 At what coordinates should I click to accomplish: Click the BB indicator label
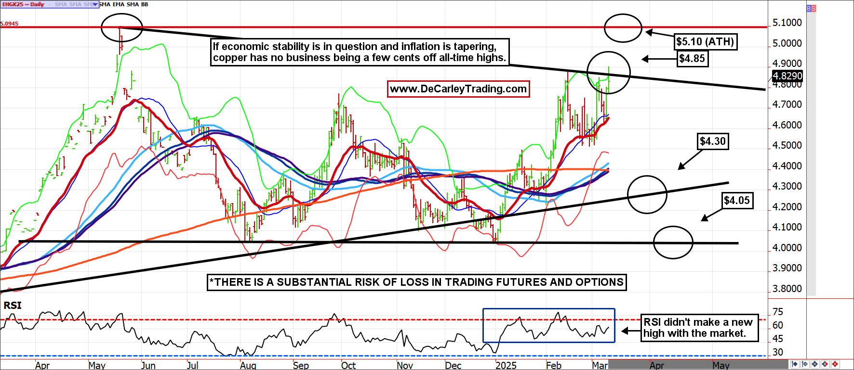pos(145,4)
